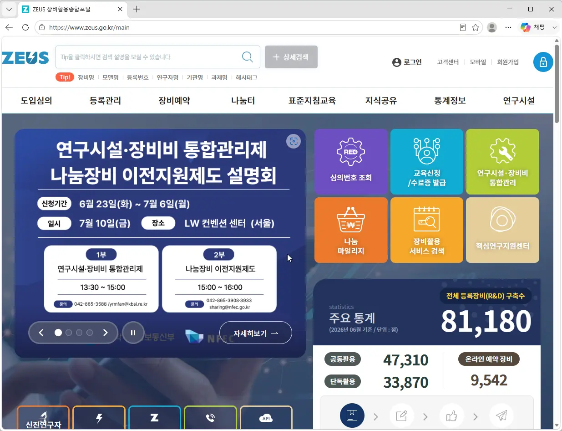Open the 심의번호 조회 tile

(x=351, y=162)
